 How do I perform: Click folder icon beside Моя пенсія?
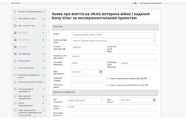15,33
